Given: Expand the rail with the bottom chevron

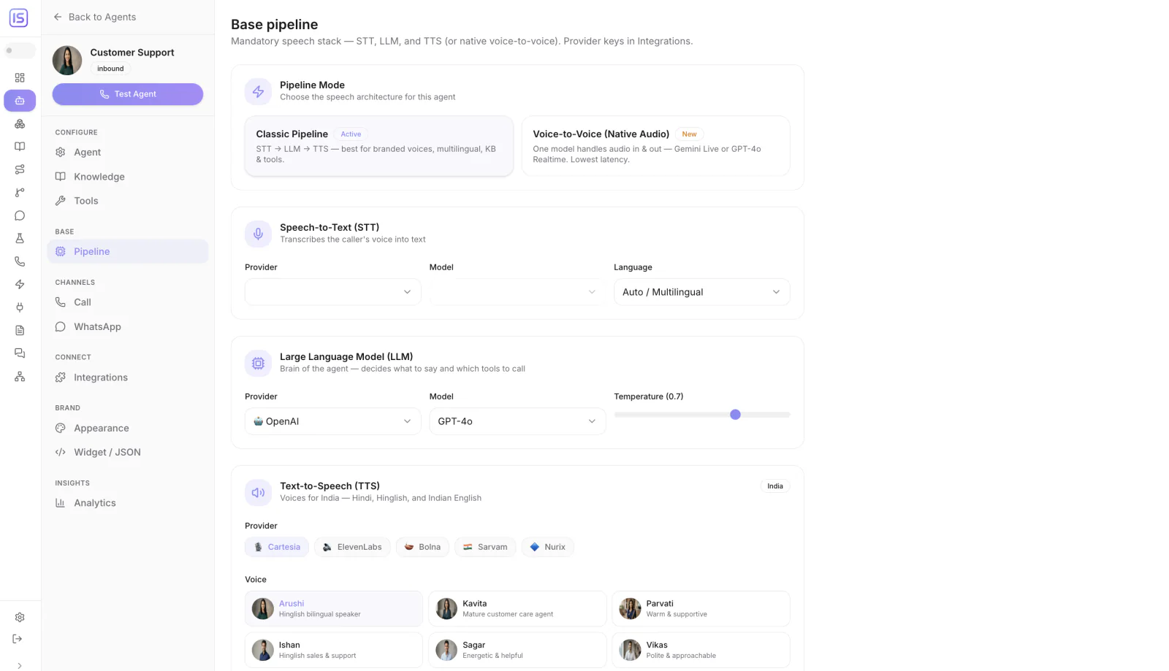Looking at the screenshot, I should (x=20, y=665).
